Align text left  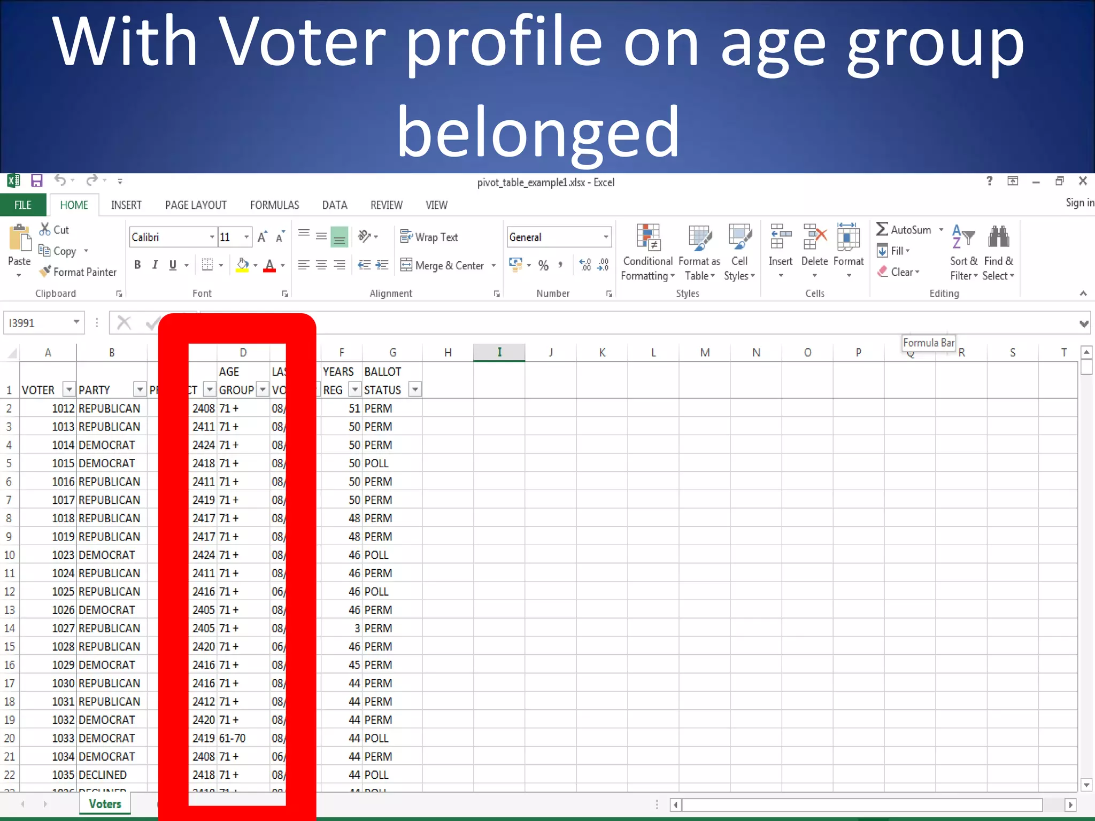click(x=304, y=265)
